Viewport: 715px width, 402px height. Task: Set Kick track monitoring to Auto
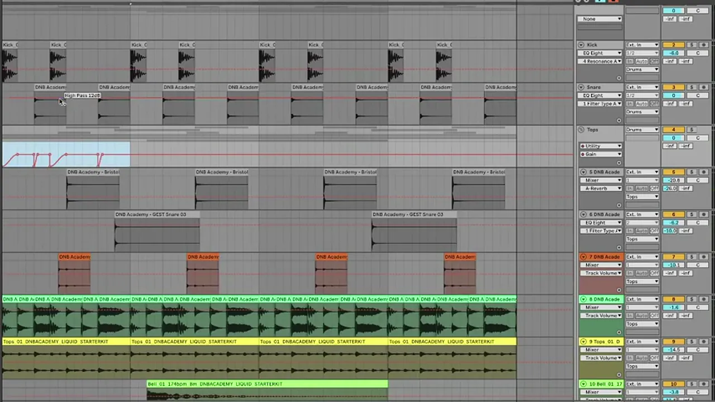click(x=642, y=61)
